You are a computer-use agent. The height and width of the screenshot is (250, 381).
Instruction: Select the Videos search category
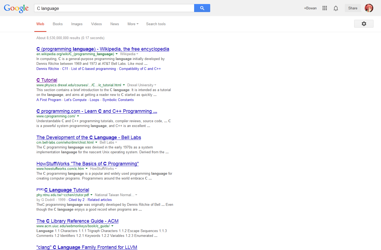pyautogui.click(x=96, y=24)
